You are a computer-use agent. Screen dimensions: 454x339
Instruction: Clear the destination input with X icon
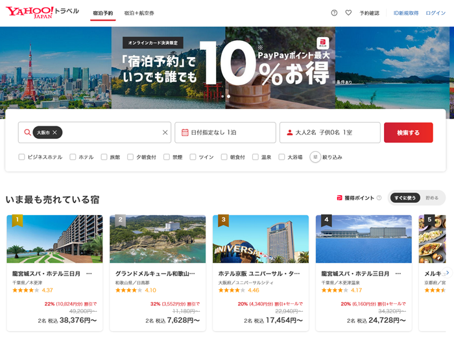165,132
